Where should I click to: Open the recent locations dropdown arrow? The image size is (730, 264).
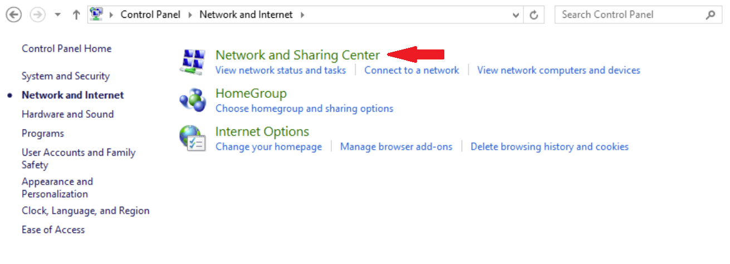[x=58, y=15]
